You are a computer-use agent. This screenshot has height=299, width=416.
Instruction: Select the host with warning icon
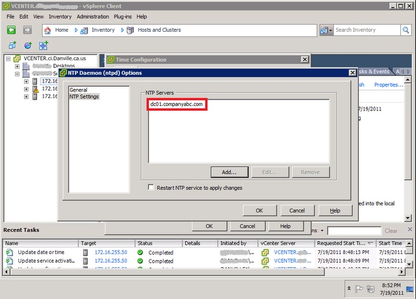(x=35, y=89)
